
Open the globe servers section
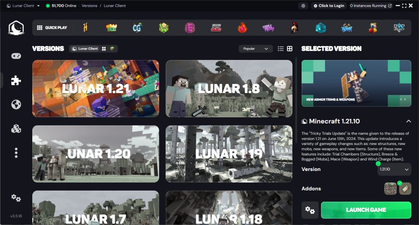point(16,104)
